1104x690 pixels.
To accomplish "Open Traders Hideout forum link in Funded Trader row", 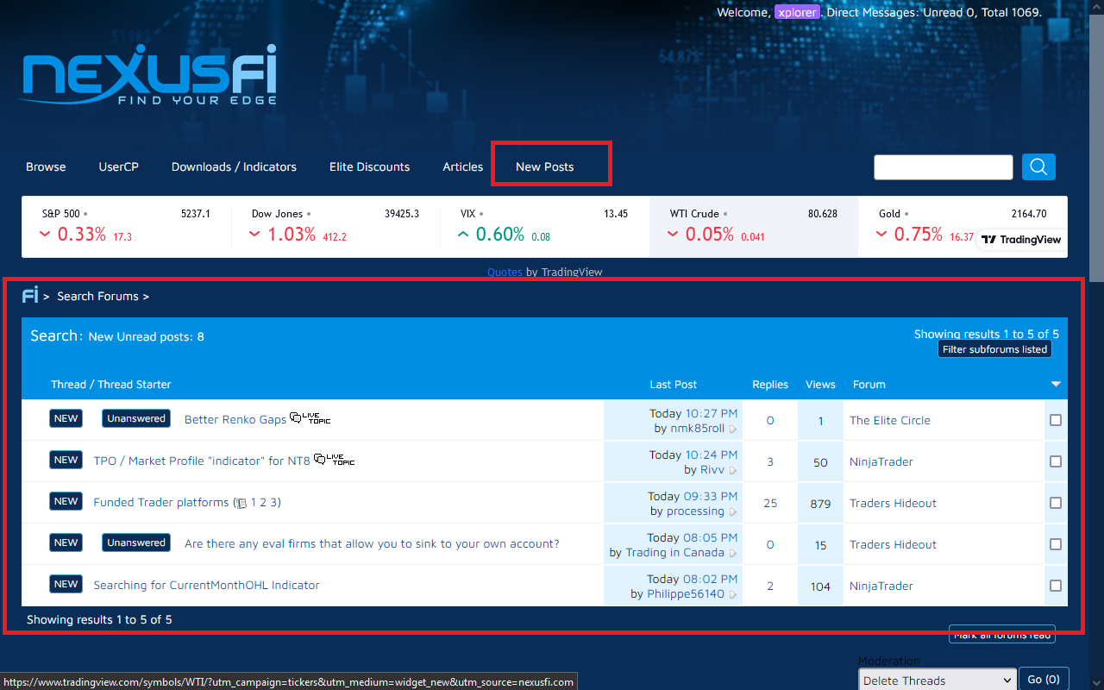I will click(893, 503).
